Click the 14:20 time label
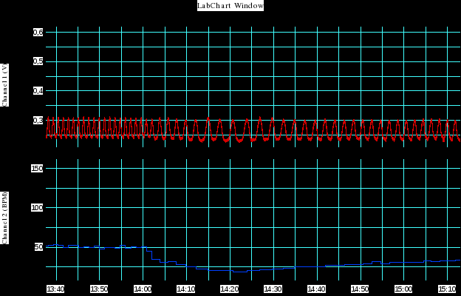Screen dimensions: 461x296 pos(229,289)
